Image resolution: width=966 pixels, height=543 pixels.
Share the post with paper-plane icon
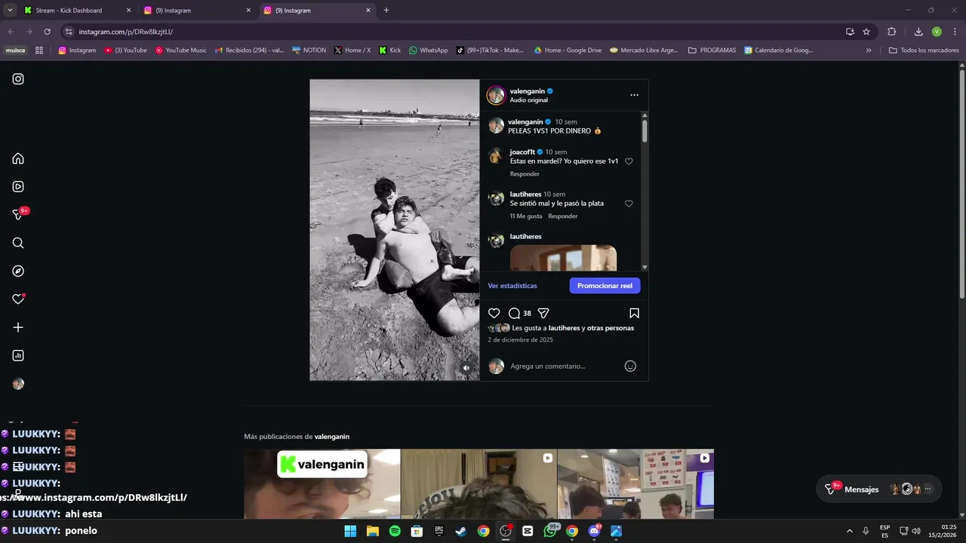543,313
